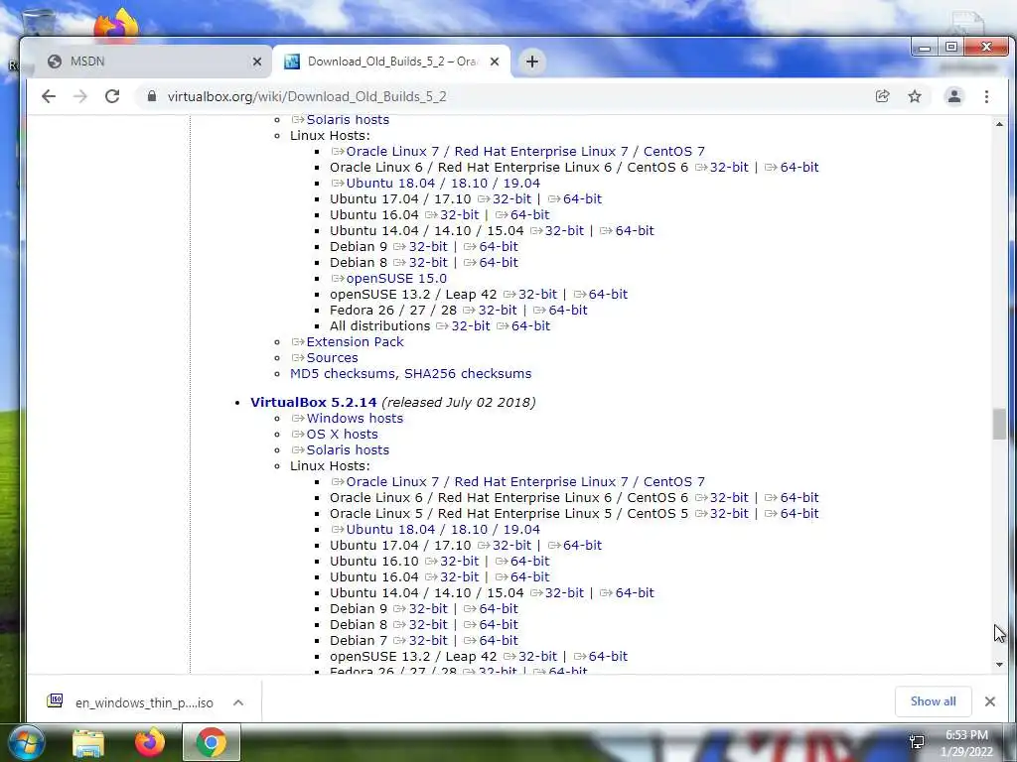
Task: Click the Chrome taskbar icon
Action: pos(212,742)
